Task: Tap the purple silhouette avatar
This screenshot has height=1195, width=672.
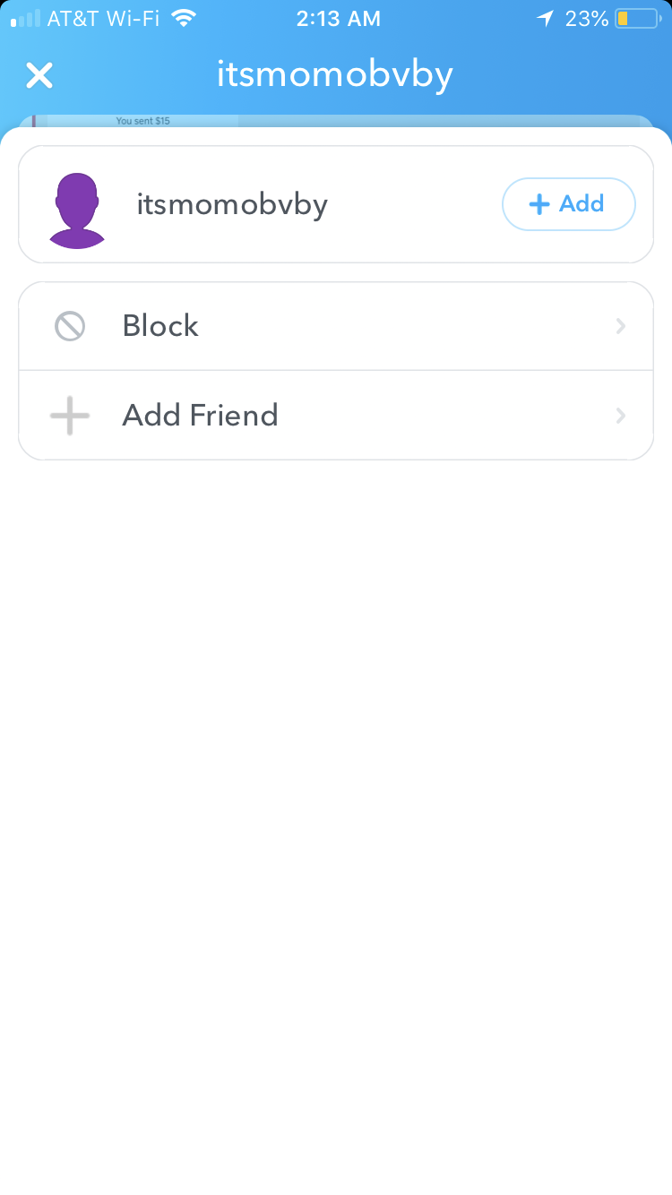Action: coord(77,211)
